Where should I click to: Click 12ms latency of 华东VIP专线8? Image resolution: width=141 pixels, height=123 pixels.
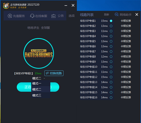tap(104, 57)
